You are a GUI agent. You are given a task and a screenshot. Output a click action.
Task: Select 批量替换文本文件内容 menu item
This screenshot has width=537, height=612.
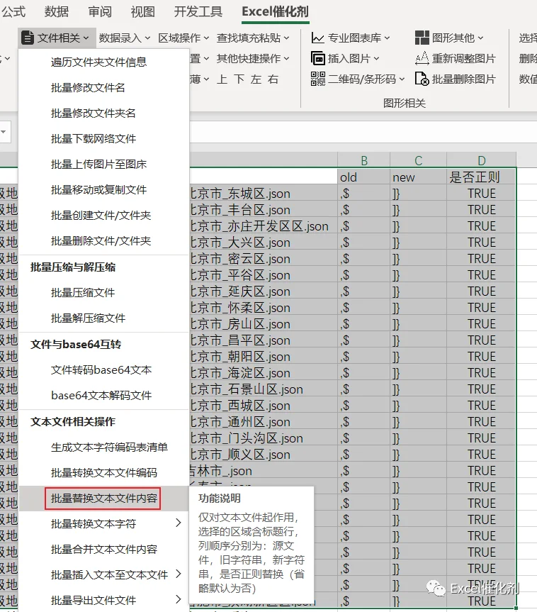click(103, 499)
